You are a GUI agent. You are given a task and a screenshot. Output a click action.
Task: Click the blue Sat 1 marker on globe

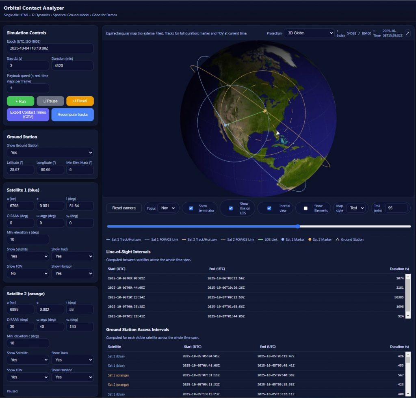coord(225,125)
